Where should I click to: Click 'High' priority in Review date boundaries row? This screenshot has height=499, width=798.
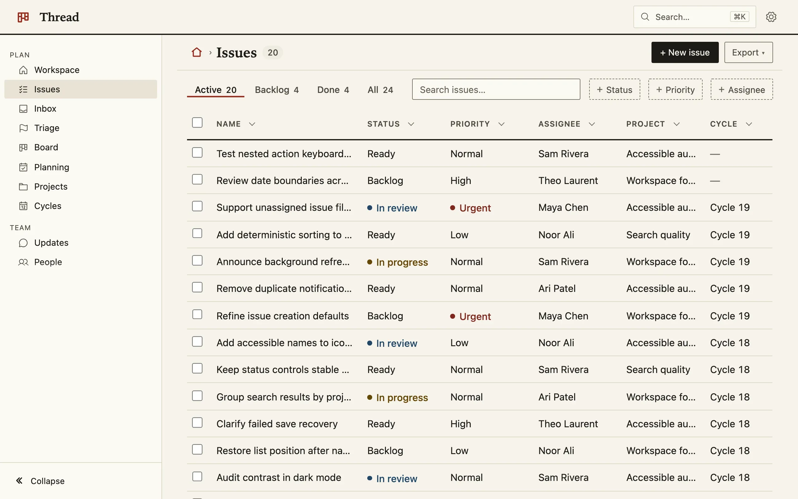pos(461,181)
